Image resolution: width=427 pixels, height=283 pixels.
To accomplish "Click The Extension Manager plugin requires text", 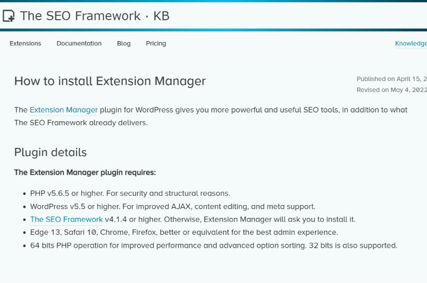I will [85, 172].
